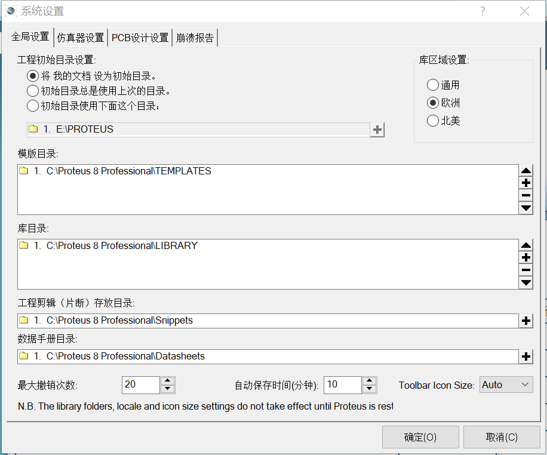Confirm with 确定(O) button

420,437
